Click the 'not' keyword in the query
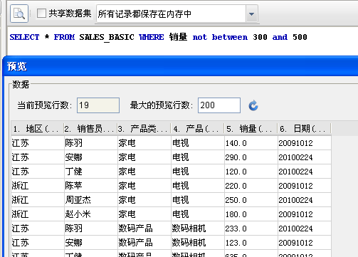 click(200, 37)
